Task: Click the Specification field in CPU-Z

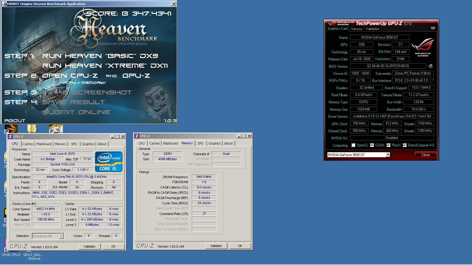Action: 77,177
